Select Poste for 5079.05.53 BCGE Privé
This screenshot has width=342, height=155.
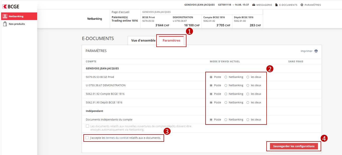point(211,77)
